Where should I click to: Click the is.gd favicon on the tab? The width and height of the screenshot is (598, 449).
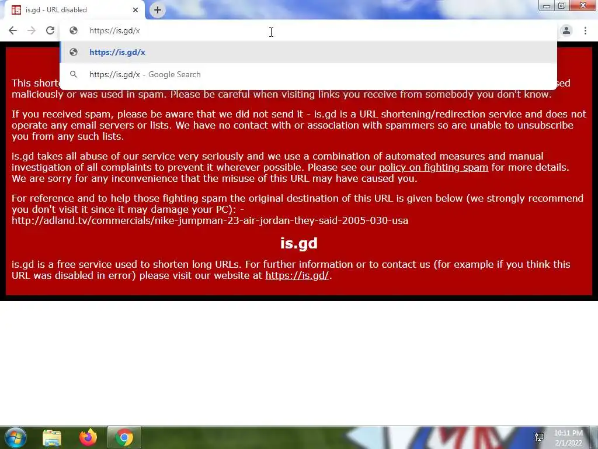point(16,10)
